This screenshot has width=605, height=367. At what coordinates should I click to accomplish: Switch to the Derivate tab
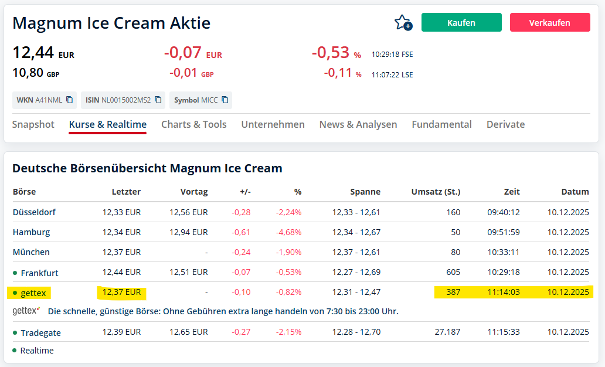coord(505,124)
